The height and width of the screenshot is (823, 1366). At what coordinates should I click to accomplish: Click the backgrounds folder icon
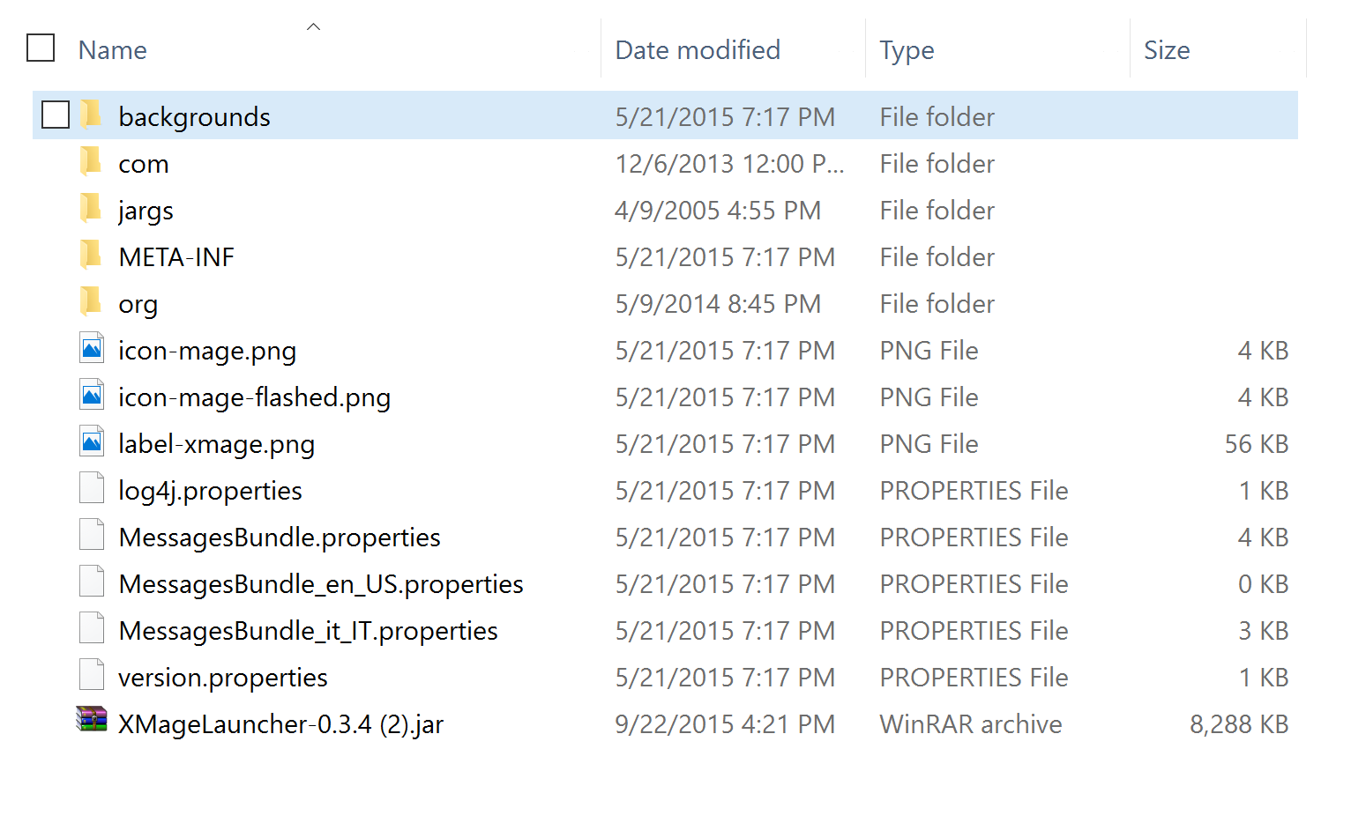pyautogui.click(x=91, y=115)
